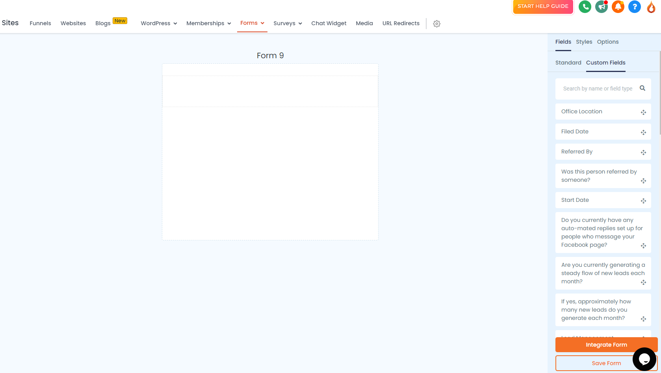The width and height of the screenshot is (661, 373).
Task: Click the Integrate Form button
Action: point(606,345)
